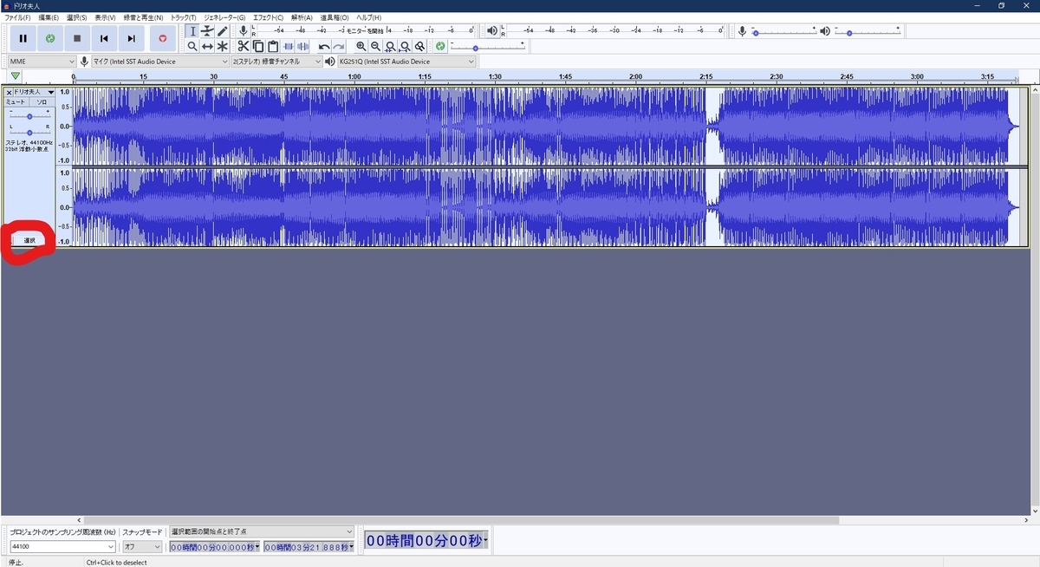Viewport: 1040px width, 567px height.
Task: Click the timeline green playhead triangle
Action: [15, 76]
